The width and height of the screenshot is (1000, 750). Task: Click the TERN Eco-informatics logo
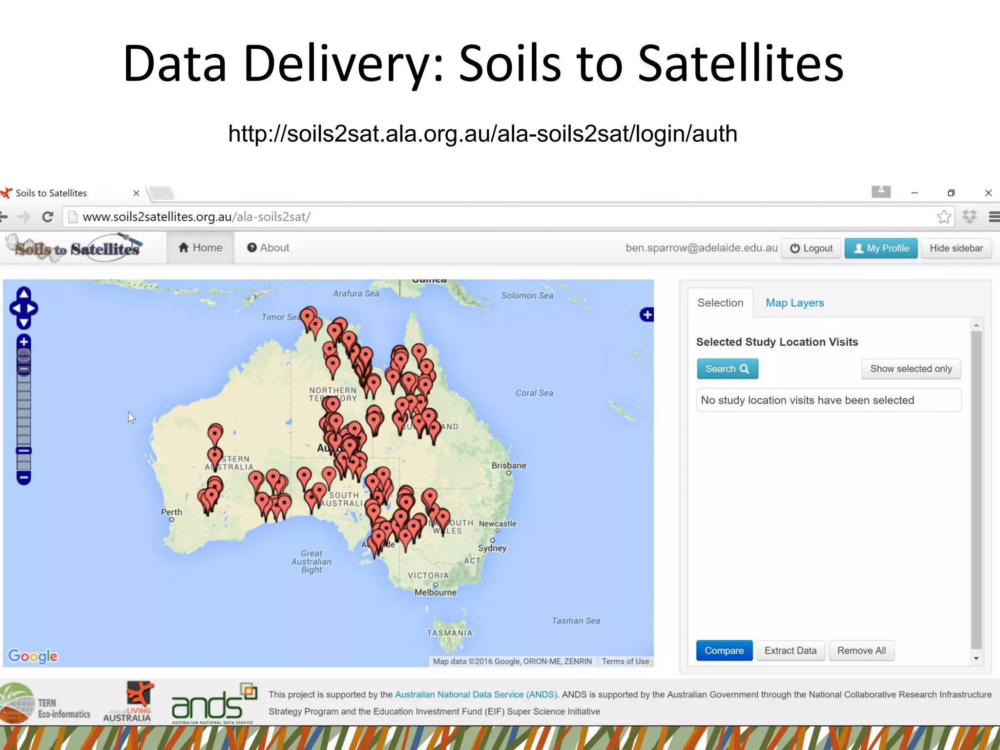pyautogui.click(x=45, y=704)
